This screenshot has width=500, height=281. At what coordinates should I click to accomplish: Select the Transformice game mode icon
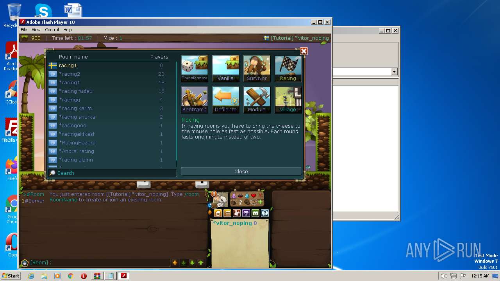pyautogui.click(x=194, y=68)
